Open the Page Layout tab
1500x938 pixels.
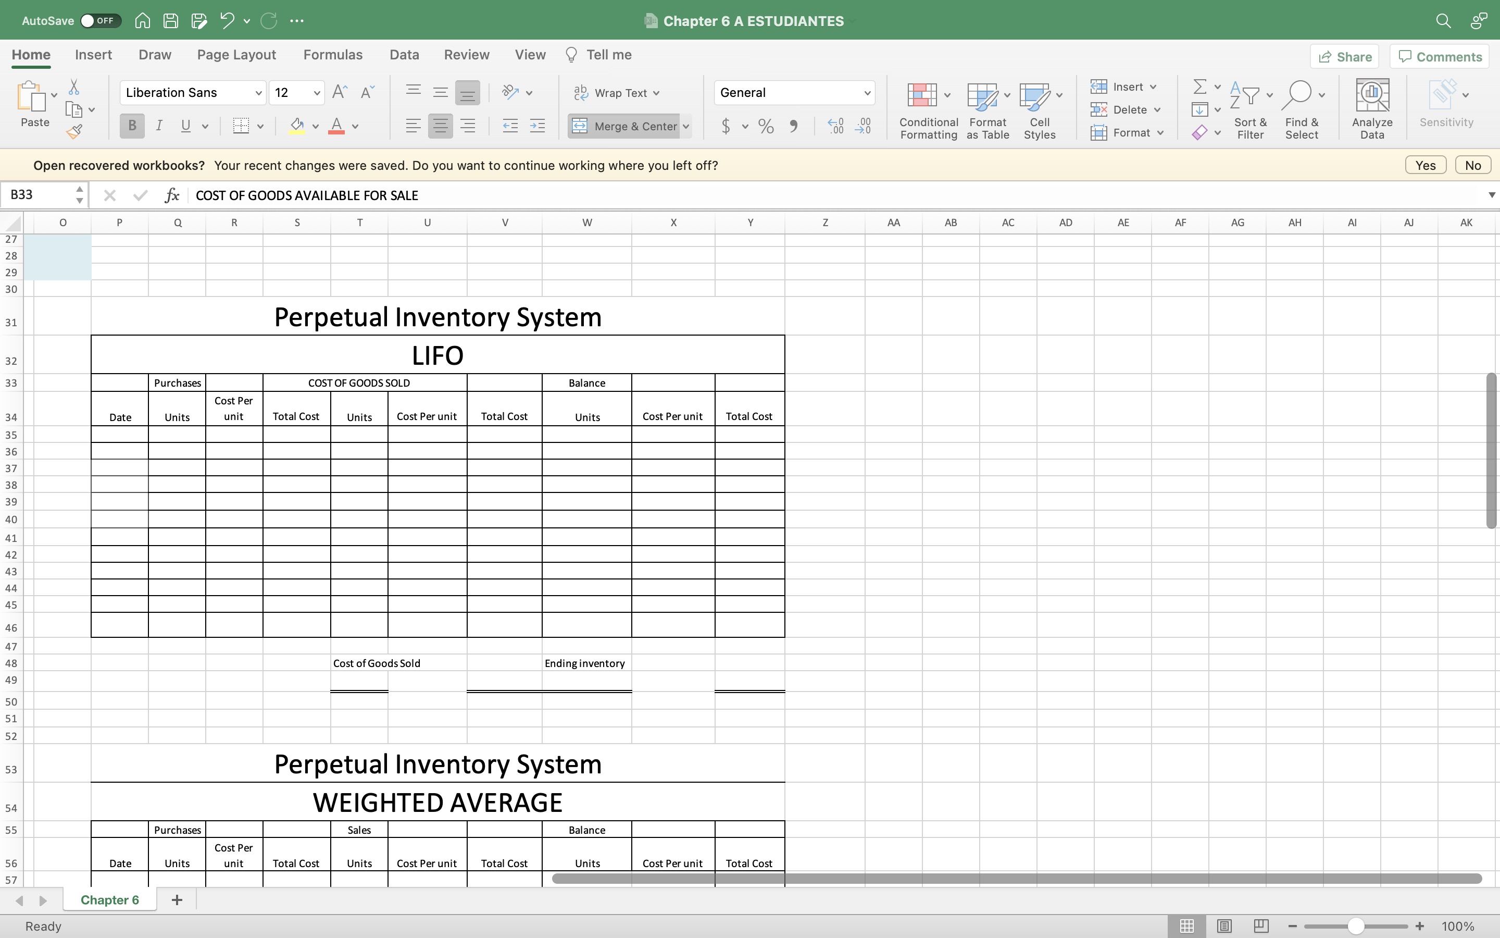(x=236, y=55)
